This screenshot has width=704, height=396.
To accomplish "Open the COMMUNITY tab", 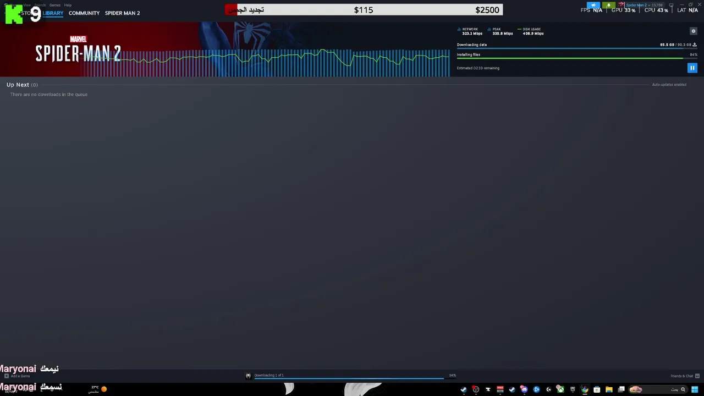I will (x=84, y=13).
